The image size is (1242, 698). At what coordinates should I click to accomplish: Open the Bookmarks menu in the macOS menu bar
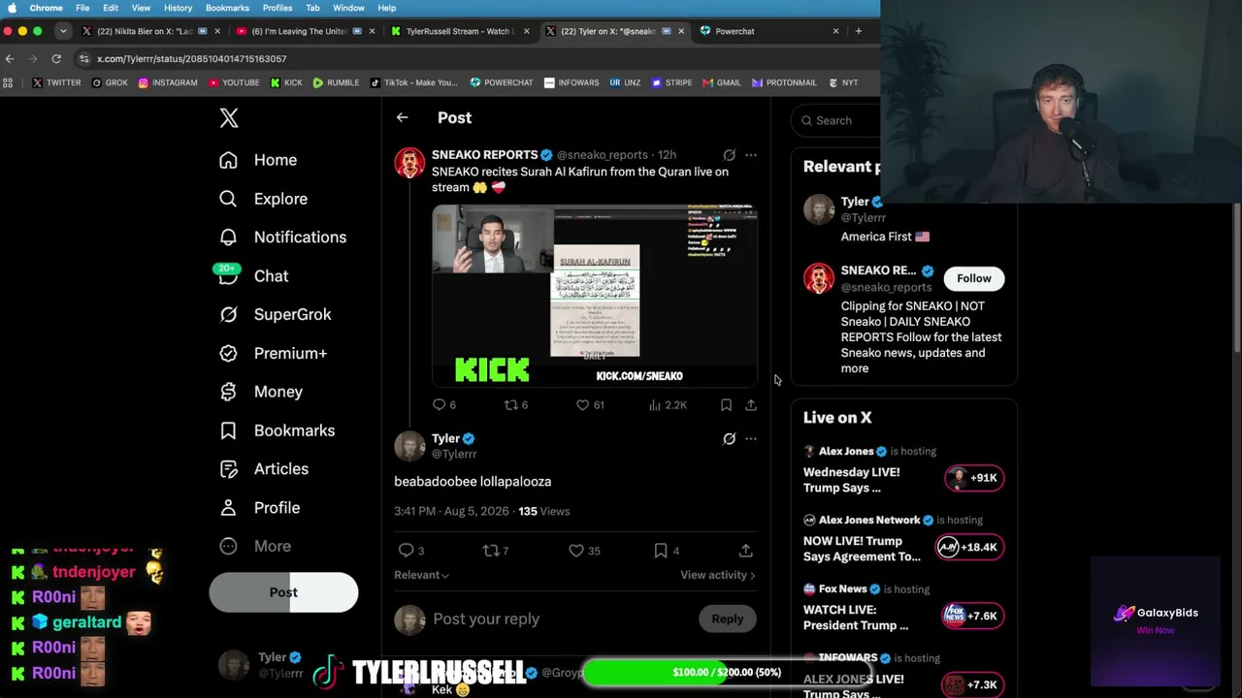[x=227, y=8]
